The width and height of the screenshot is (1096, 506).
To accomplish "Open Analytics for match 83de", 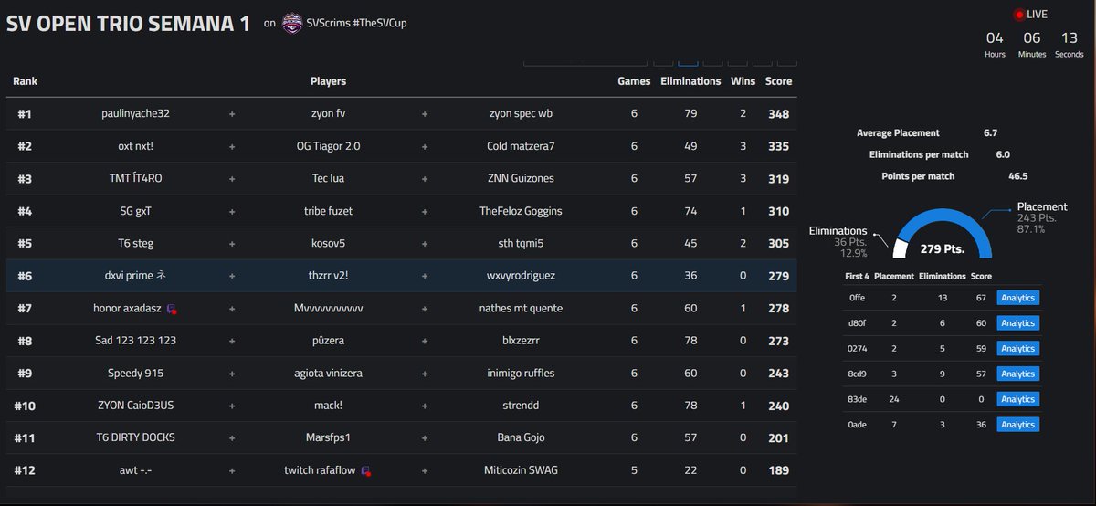I will click(1018, 399).
